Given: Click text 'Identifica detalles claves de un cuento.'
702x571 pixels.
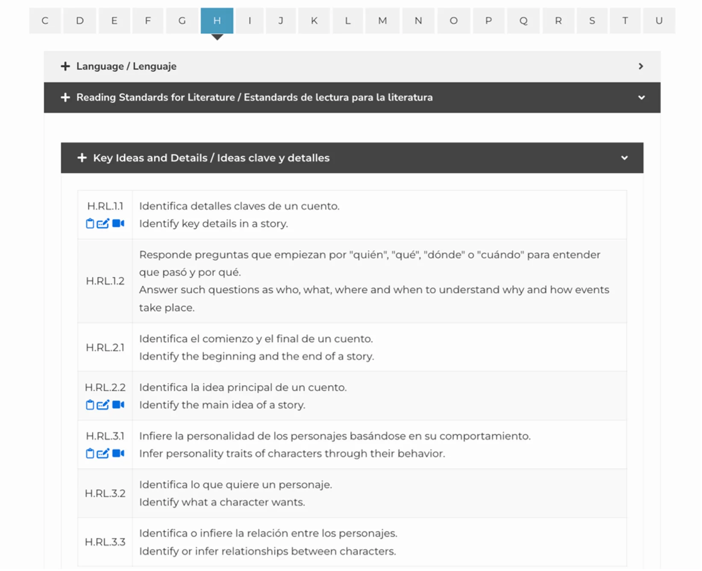Looking at the screenshot, I should click(x=239, y=206).
